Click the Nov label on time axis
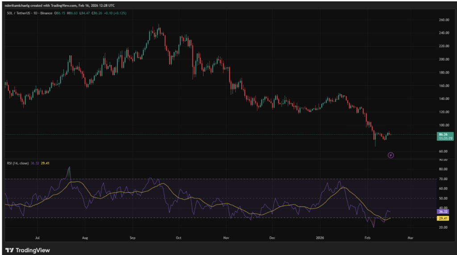Image resolution: width=457 pixels, height=255 pixels. coord(225,239)
